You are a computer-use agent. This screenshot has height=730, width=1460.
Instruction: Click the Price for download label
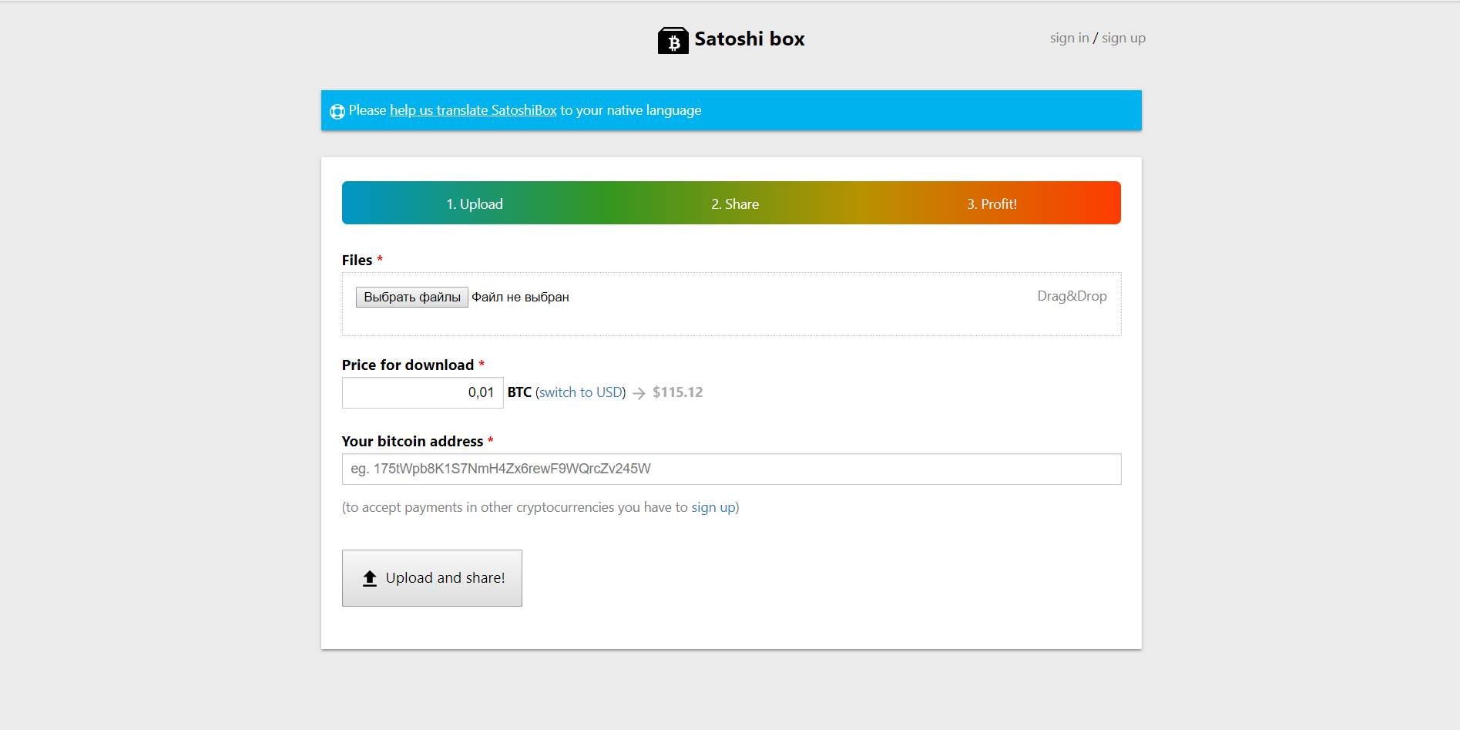coord(408,365)
